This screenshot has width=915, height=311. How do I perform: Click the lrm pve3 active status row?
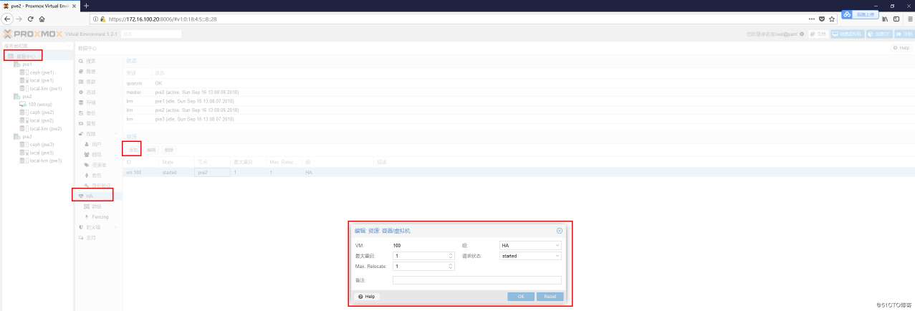pos(519,119)
